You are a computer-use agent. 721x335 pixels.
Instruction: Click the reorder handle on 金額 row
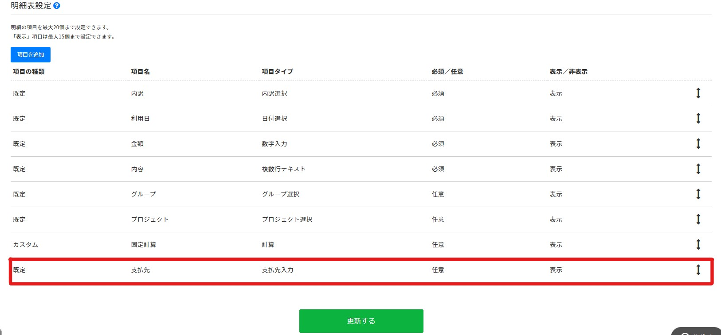point(698,144)
